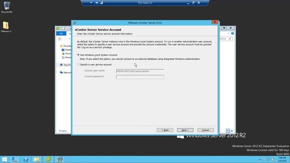Open the File tab in Explorer window
The image size is (290, 163).
click(61, 34)
